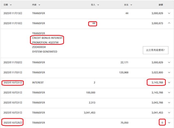This screenshot has height=128, width=174.
Task: Select the CREDIT BONUS INTEREST detail text
Action: click(47, 38)
